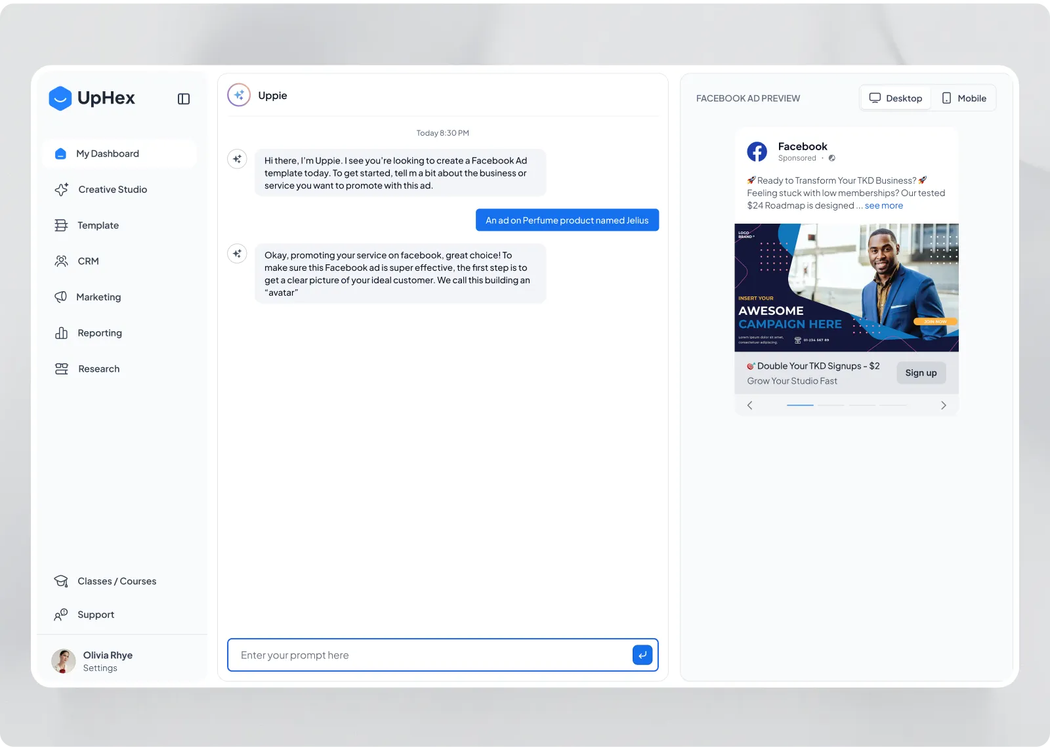Open Settings under Olivia Rhye

(100, 668)
